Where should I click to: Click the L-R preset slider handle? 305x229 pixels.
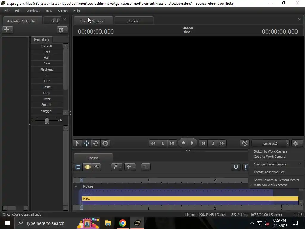click(47, 120)
